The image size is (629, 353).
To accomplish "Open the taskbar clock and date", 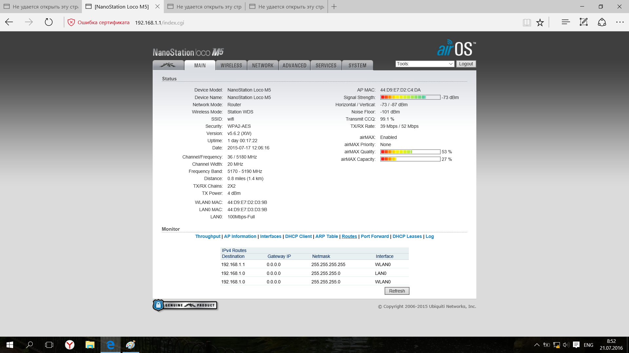I will (x=611, y=345).
